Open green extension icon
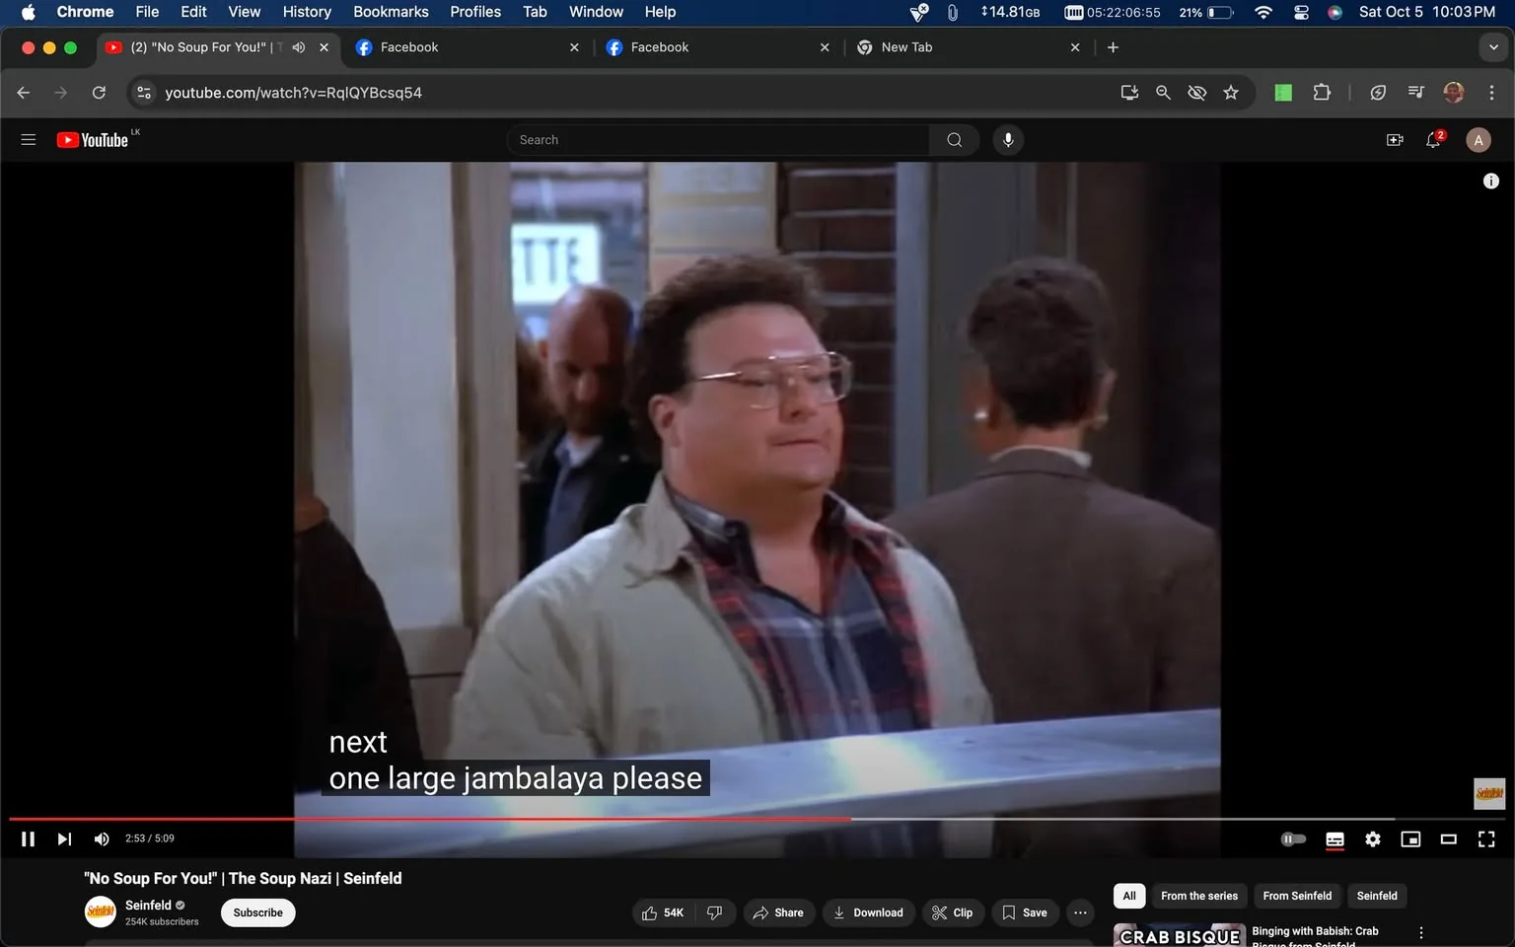Image resolution: width=1515 pixels, height=947 pixels. click(1283, 93)
